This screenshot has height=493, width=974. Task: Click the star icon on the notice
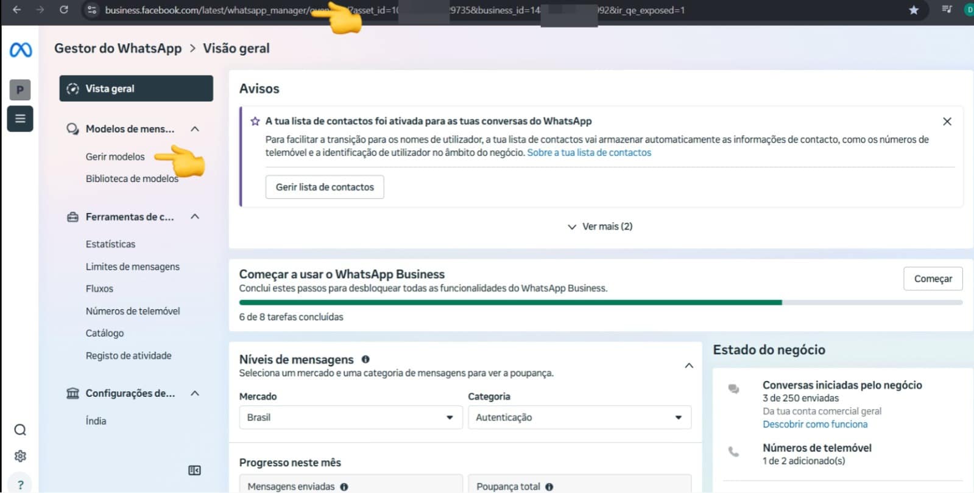(x=255, y=121)
